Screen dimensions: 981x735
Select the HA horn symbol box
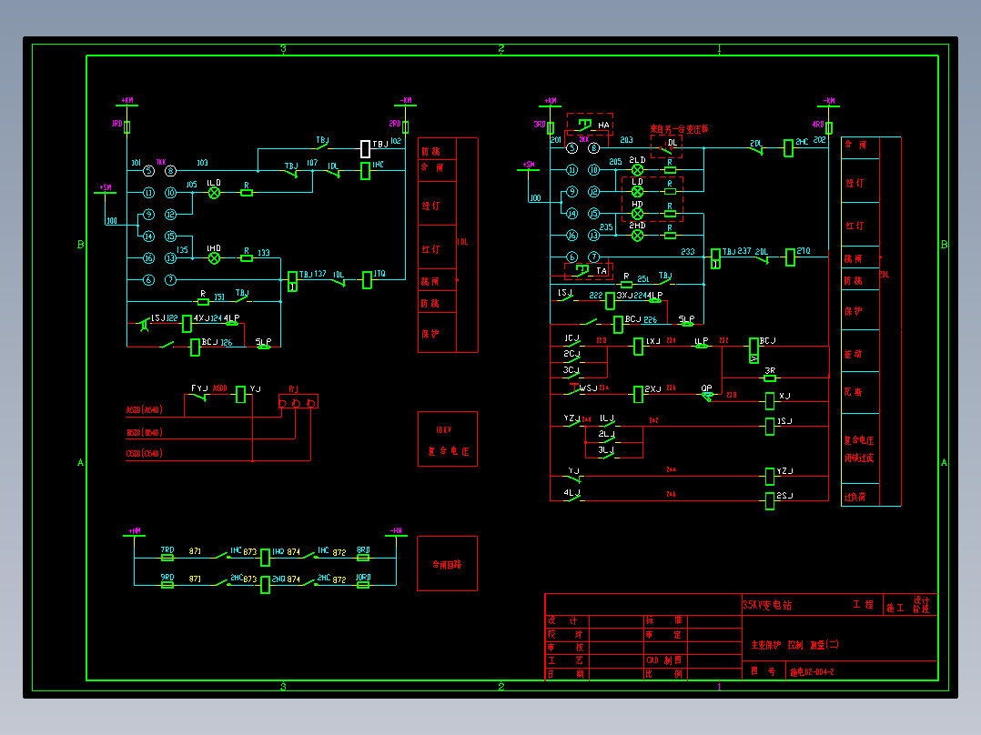point(590,124)
